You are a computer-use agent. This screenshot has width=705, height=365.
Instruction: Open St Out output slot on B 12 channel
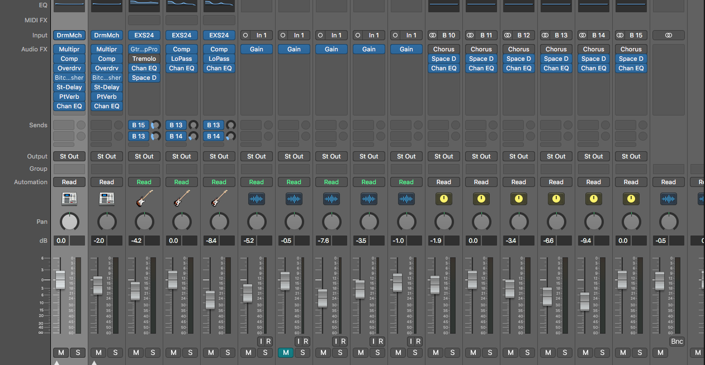tap(519, 156)
